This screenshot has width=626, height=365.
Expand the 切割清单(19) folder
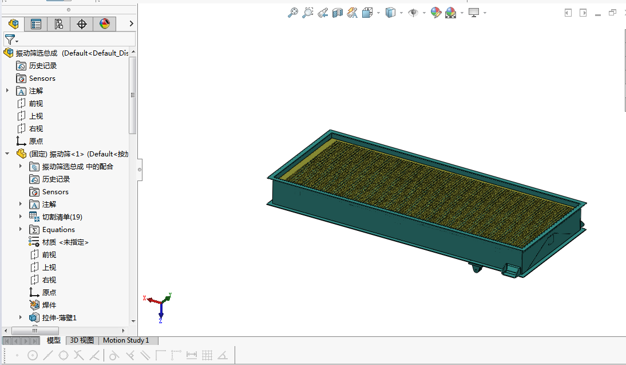[x=21, y=216]
